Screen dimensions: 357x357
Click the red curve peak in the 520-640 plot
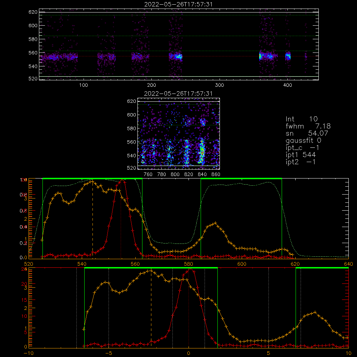[122, 180]
